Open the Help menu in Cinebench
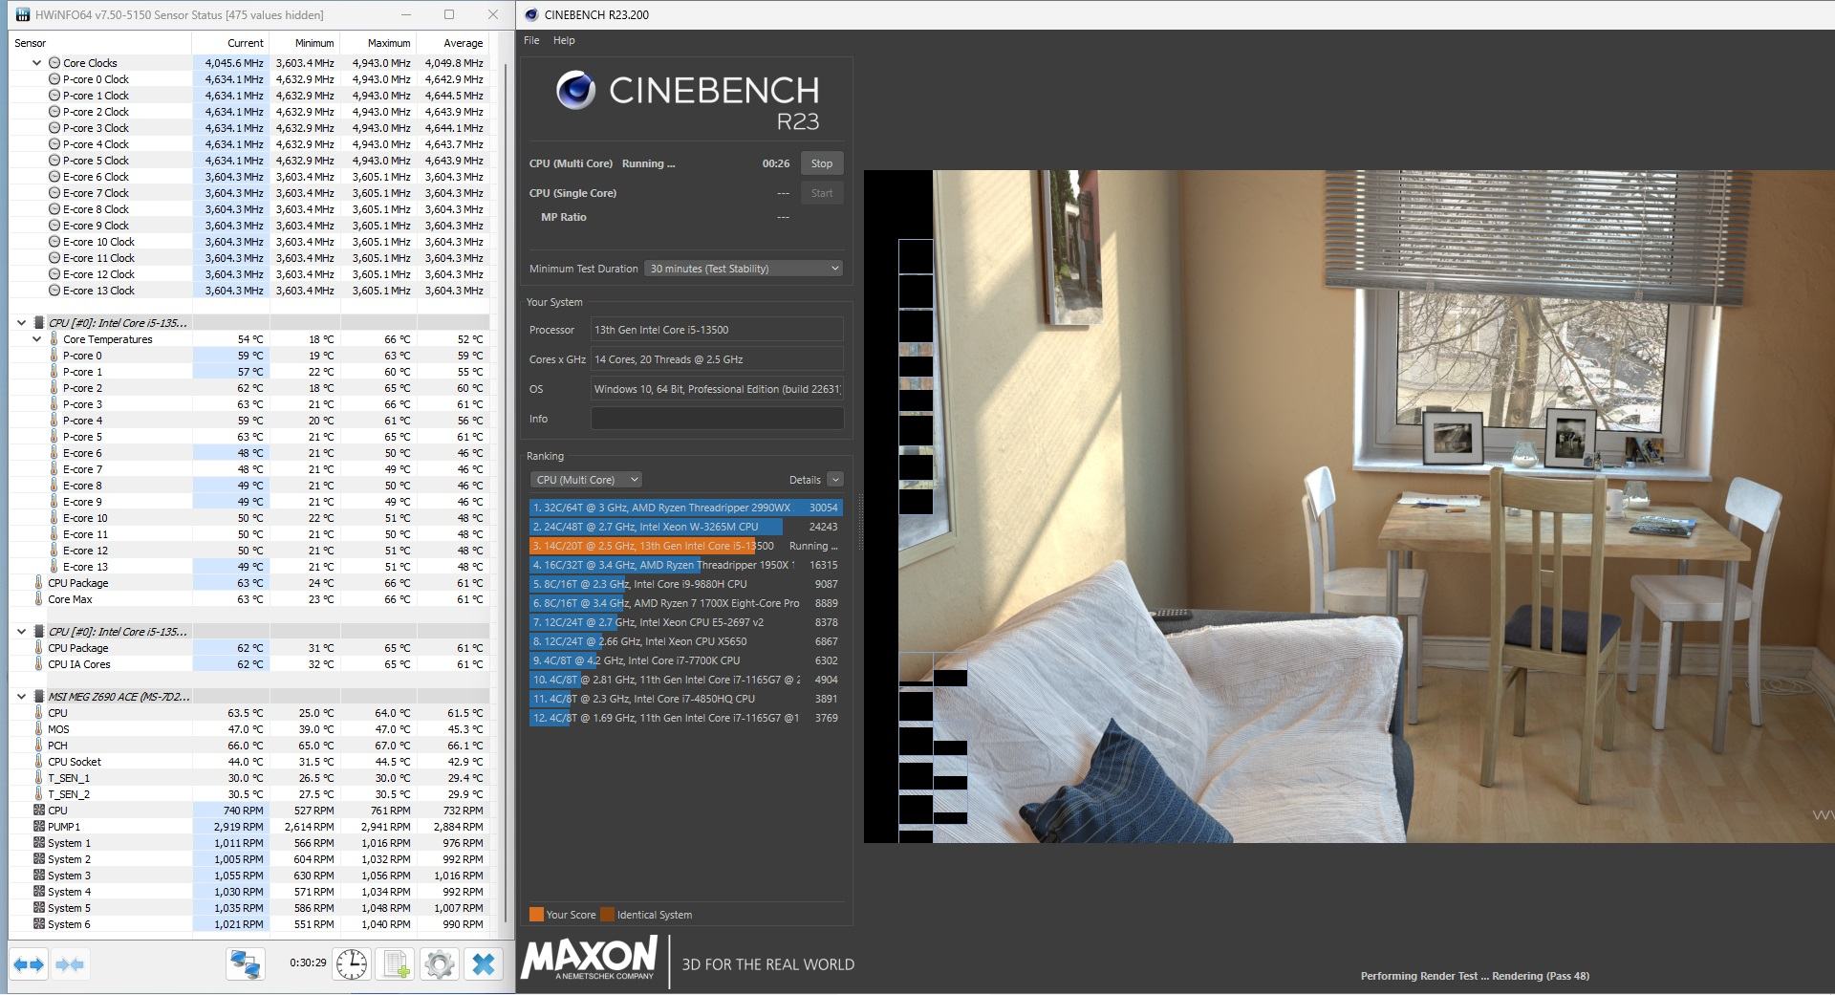 (x=564, y=40)
